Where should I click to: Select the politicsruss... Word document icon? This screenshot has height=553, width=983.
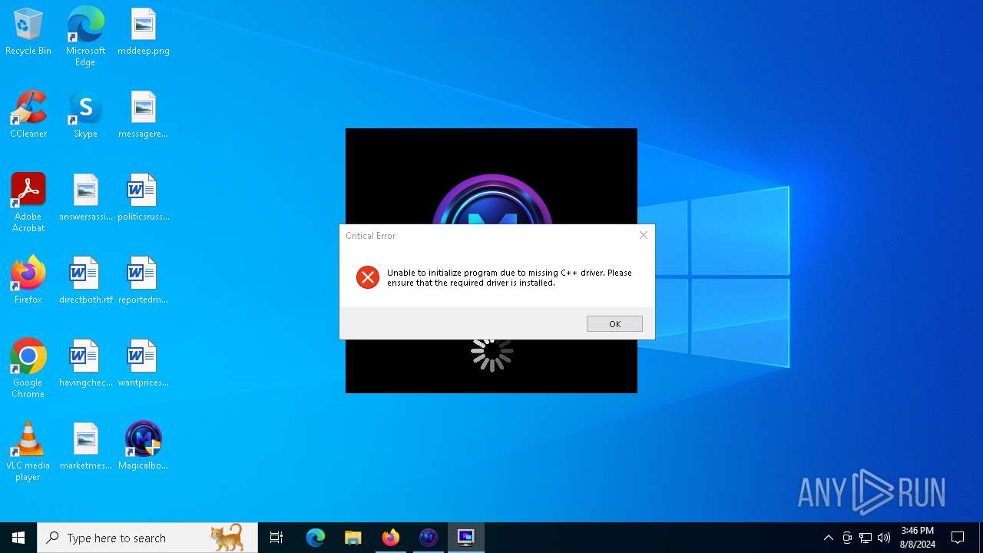pyautogui.click(x=144, y=198)
